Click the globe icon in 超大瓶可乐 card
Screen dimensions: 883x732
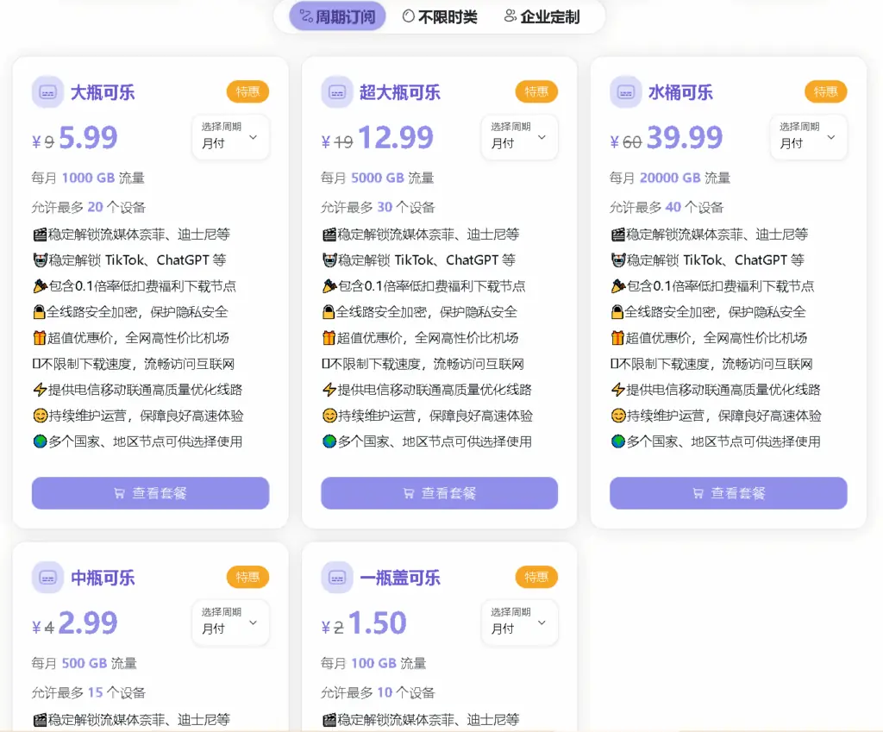pos(329,441)
